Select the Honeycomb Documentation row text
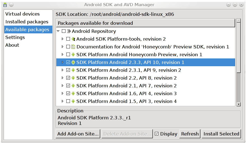 click(x=153, y=47)
